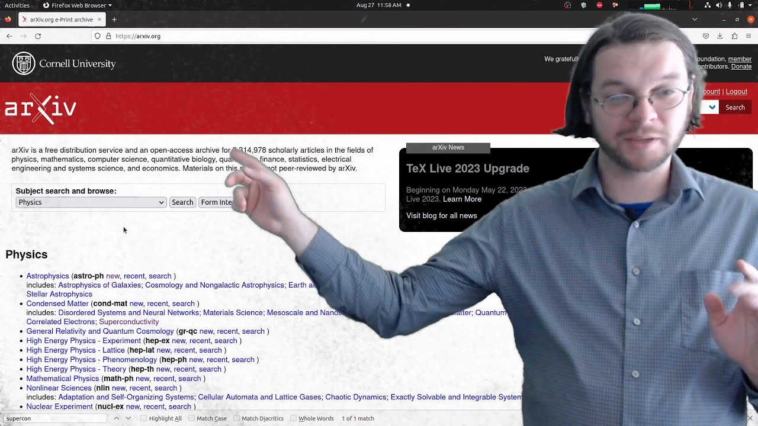The image size is (758, 426).
Task: Click Learn More in TeX Live news
Action: tap(462, 199)
